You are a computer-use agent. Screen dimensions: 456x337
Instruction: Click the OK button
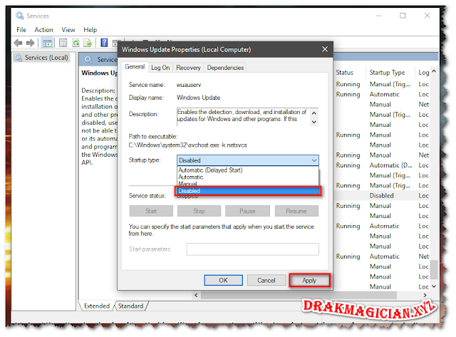click(223, 280)
